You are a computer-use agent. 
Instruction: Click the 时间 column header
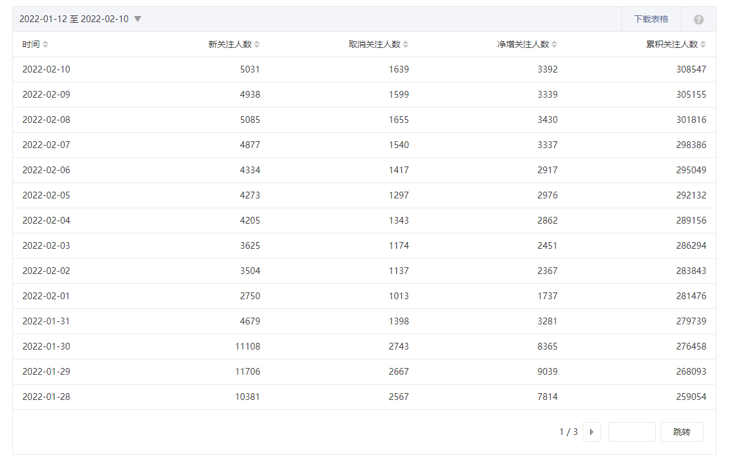tap(31, 44)
